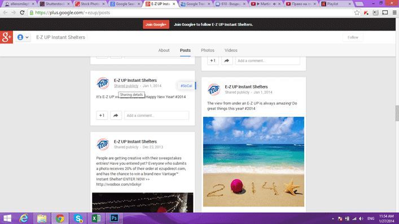
Task: Click the Google+ logo icon
Action: [x=6, y=37]
